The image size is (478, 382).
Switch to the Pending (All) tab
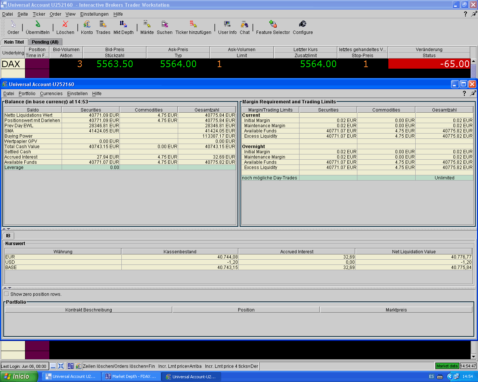[x=45, y=42]
